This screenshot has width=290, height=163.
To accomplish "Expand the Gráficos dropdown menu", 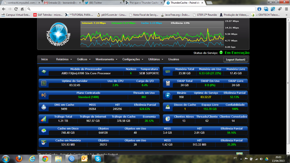I will pos(84,59).
